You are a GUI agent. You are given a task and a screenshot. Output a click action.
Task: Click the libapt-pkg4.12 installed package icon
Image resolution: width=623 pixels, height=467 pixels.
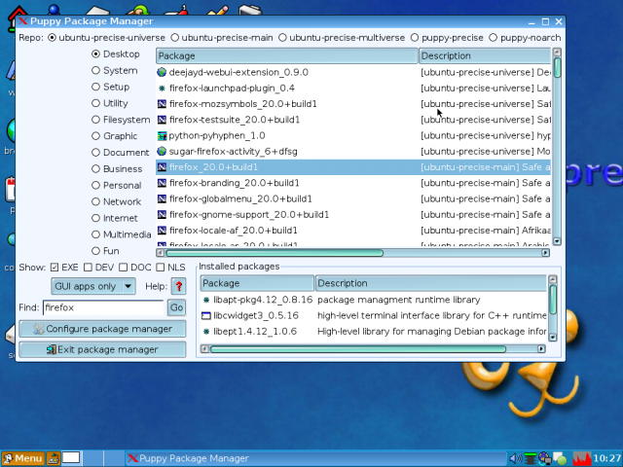coord(205,300)
